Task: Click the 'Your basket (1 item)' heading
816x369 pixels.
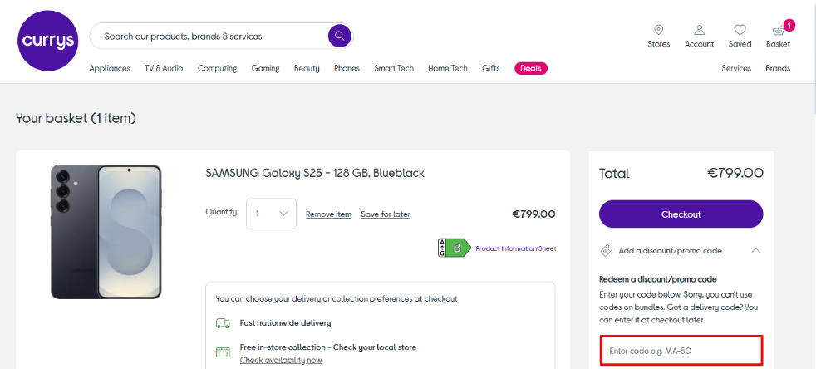Action: pyautogui.click(x=76, y=118)
